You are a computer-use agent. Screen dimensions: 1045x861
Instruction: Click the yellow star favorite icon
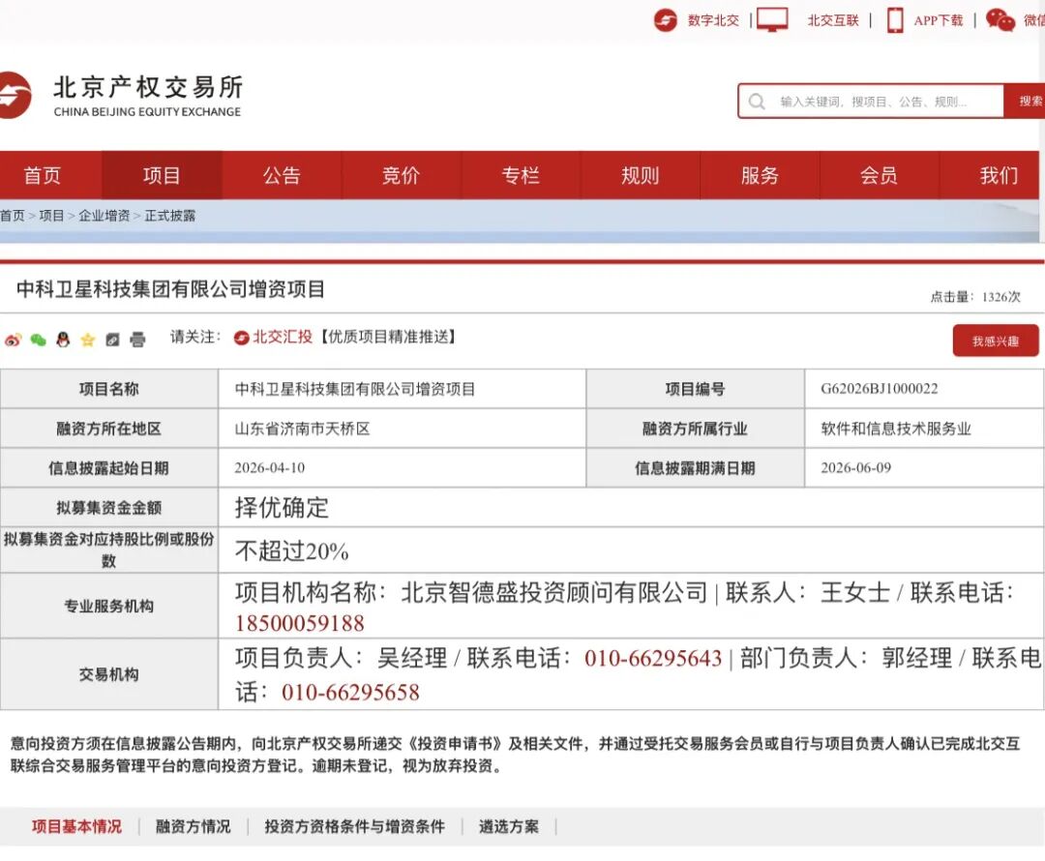click(x=88, y=340)
